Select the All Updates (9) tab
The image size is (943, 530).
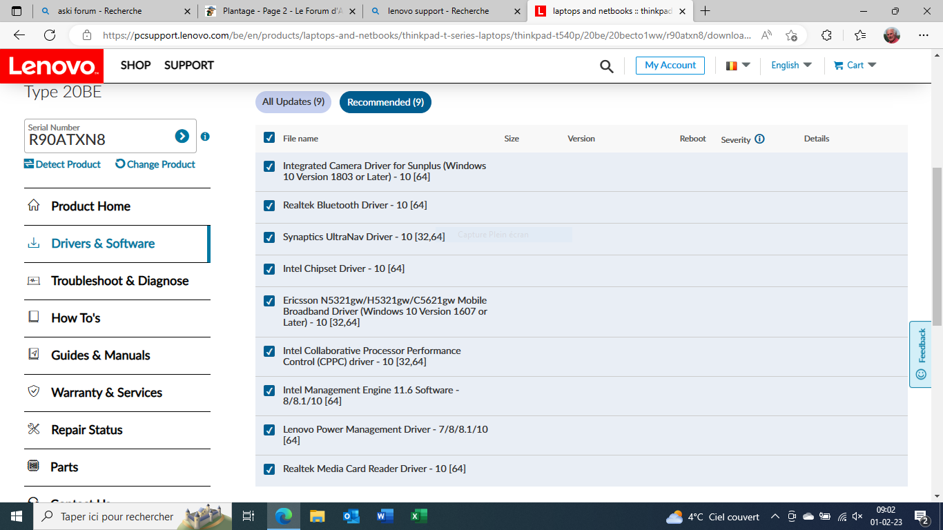click(293, 102)
